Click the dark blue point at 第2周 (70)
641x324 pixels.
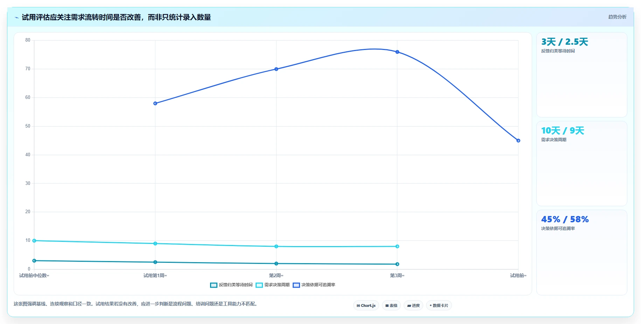(276, 69)
